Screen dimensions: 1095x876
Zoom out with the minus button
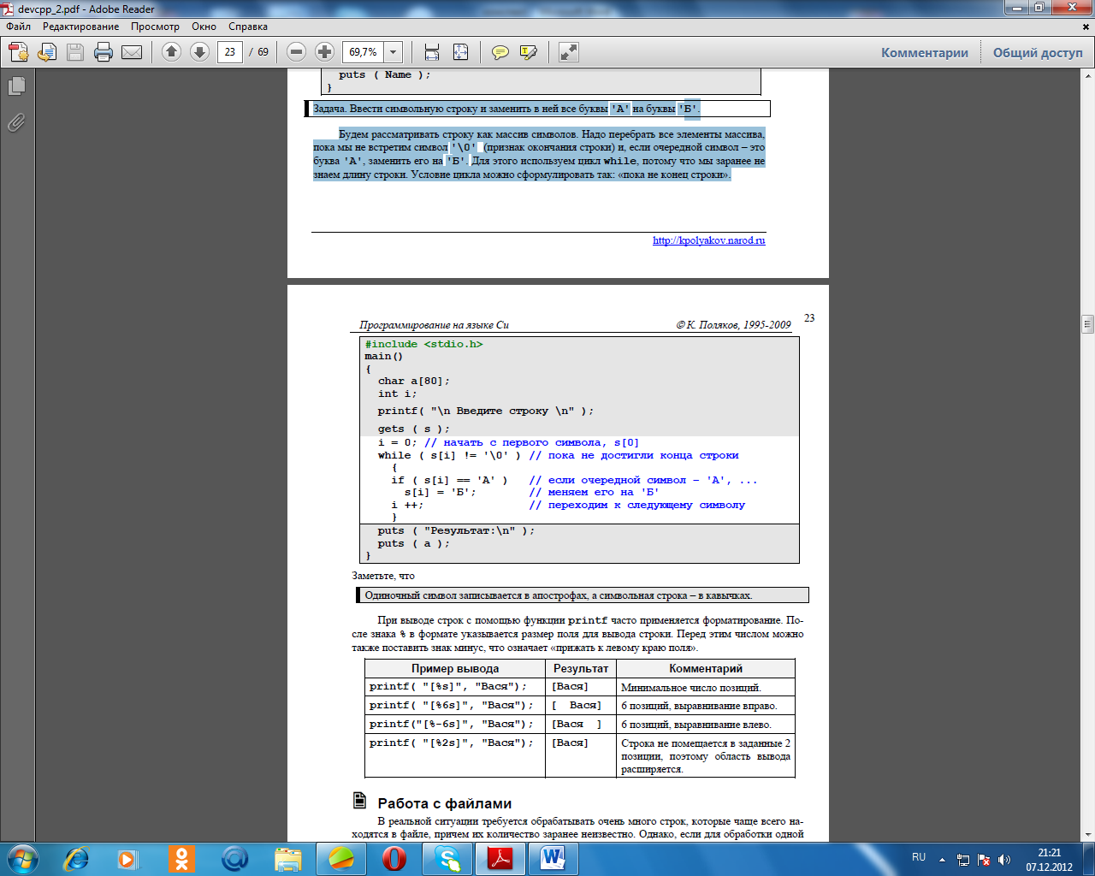[296, 52]
